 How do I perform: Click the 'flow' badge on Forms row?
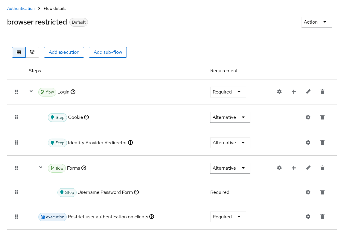(x=57, y=168)
